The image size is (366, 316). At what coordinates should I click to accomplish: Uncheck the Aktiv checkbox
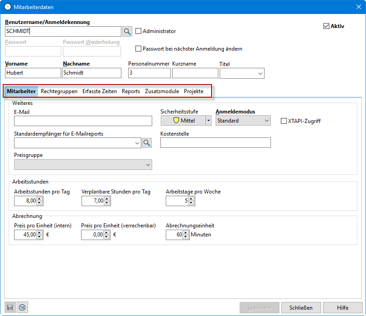click(x=326, y=26)
